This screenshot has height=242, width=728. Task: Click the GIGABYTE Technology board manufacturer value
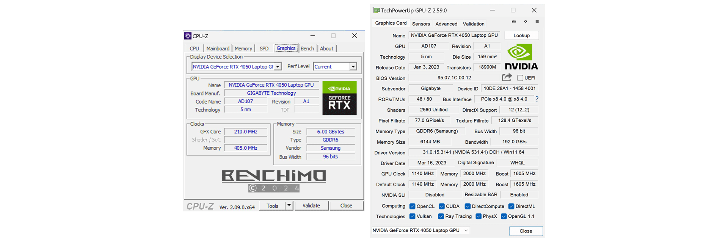271,93
